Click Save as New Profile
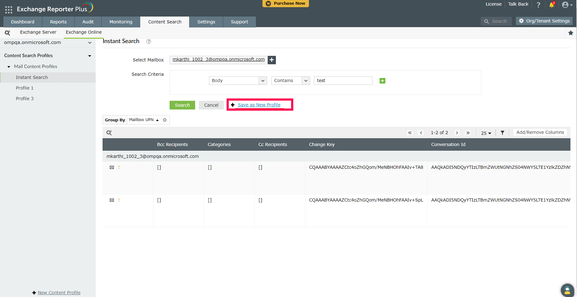This screenshot has width=577, height=297. [259, 105]
